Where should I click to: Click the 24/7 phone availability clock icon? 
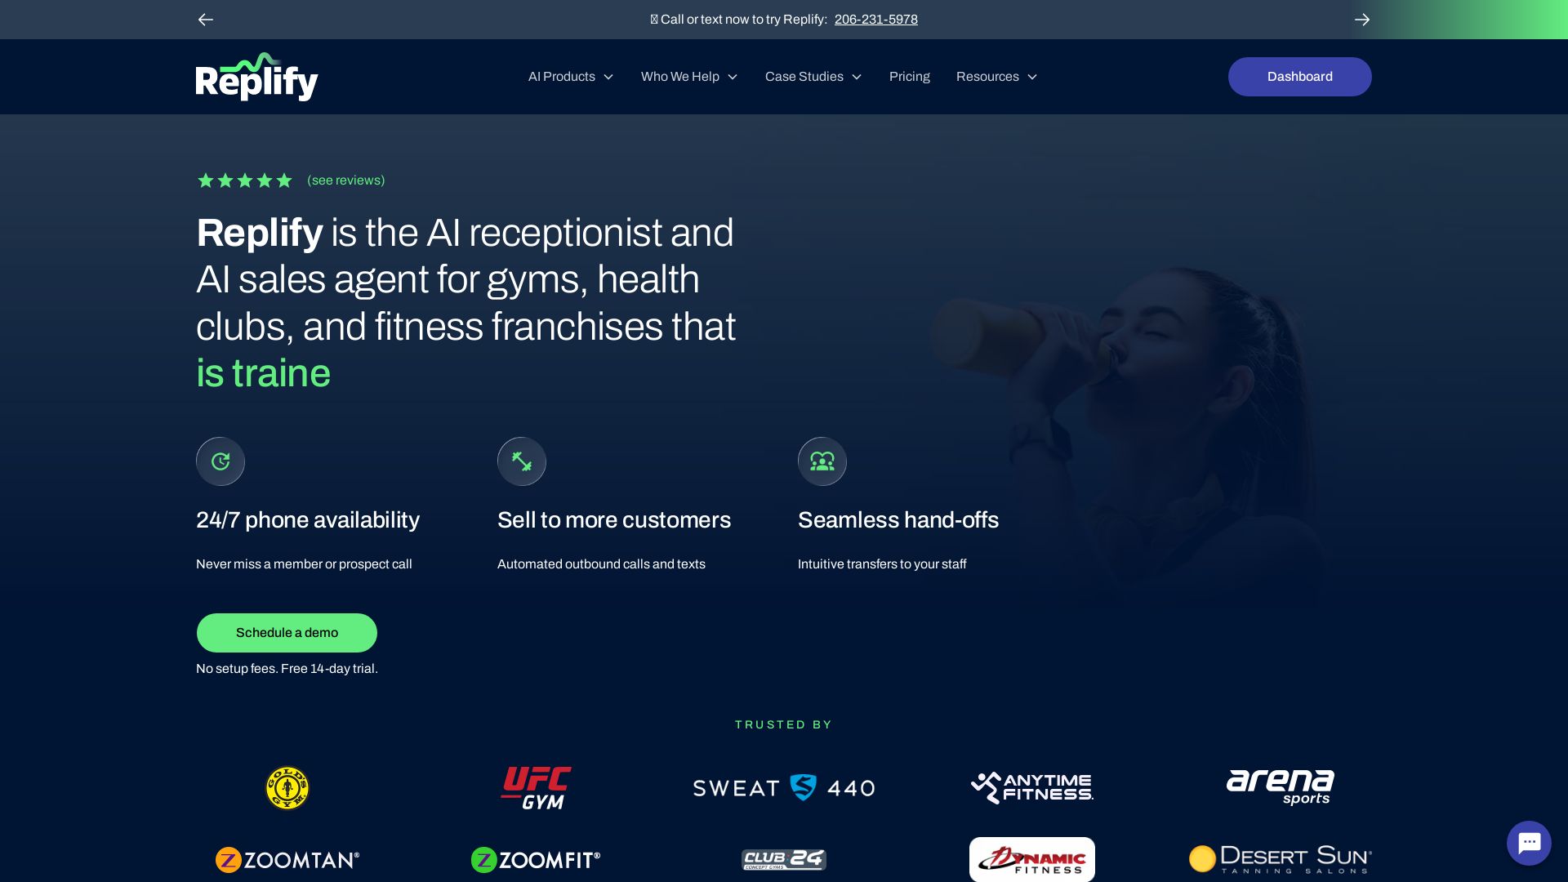[220, 461]
